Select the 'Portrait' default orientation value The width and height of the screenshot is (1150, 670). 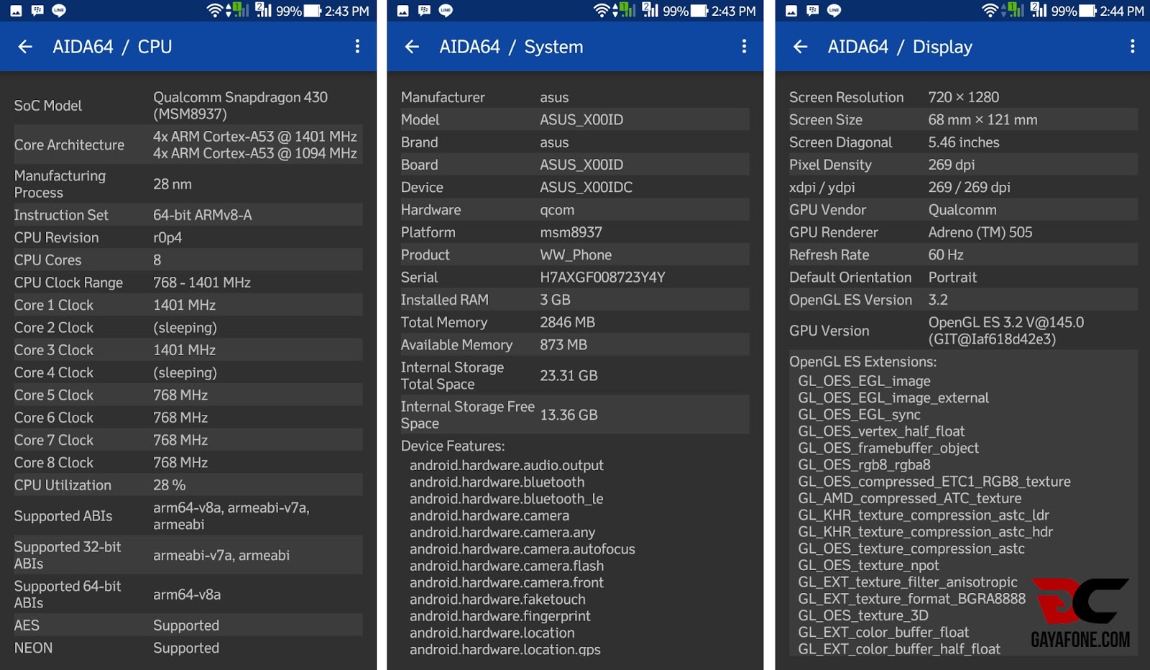pyautogui.click(x=952, y=277)
